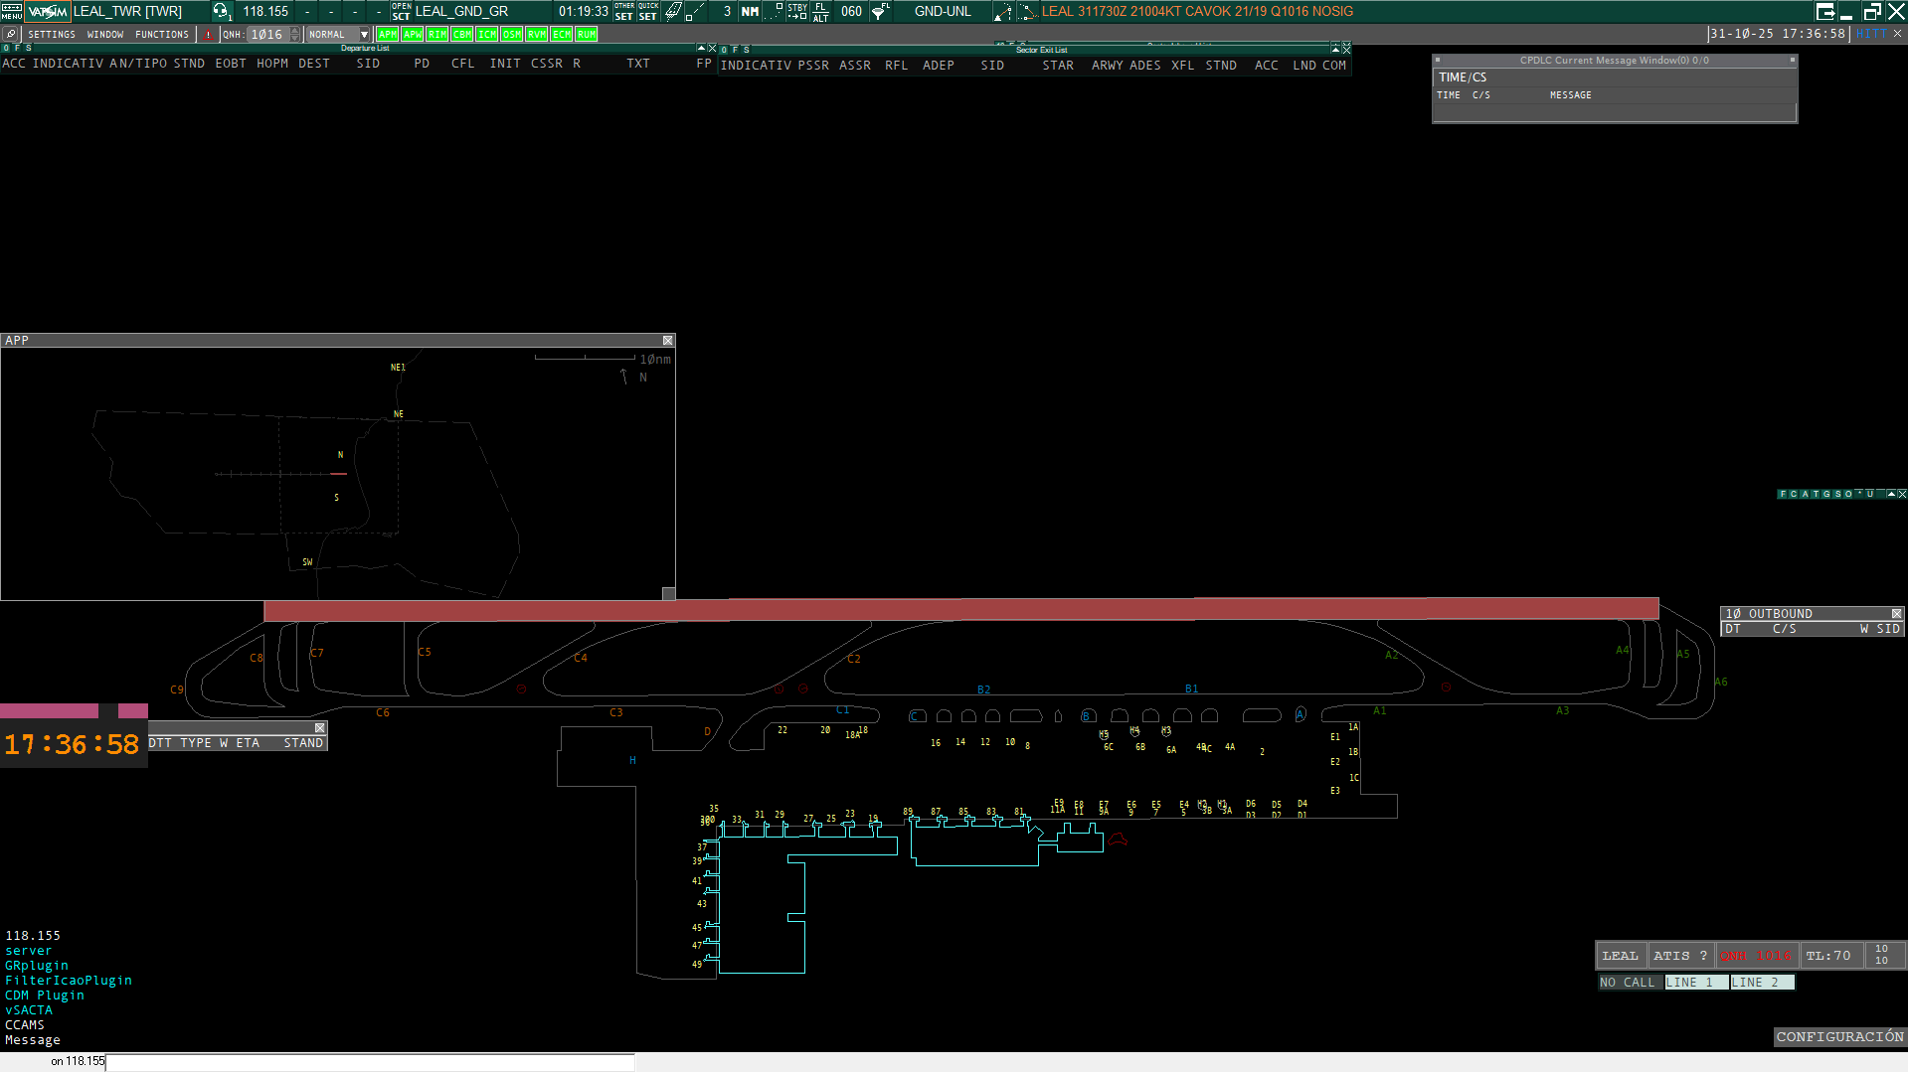Toggle the RIM safety net button
This screenshot has height=1072, width=1908.
[x=436, y=34]
